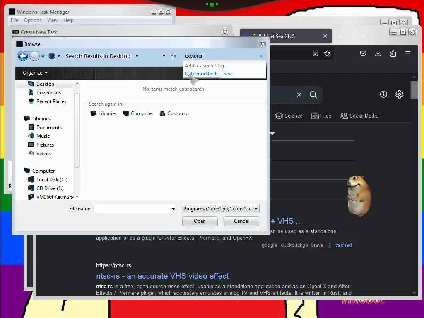Clear the SearXNG search query
The image size is (424, 318).
299,95
